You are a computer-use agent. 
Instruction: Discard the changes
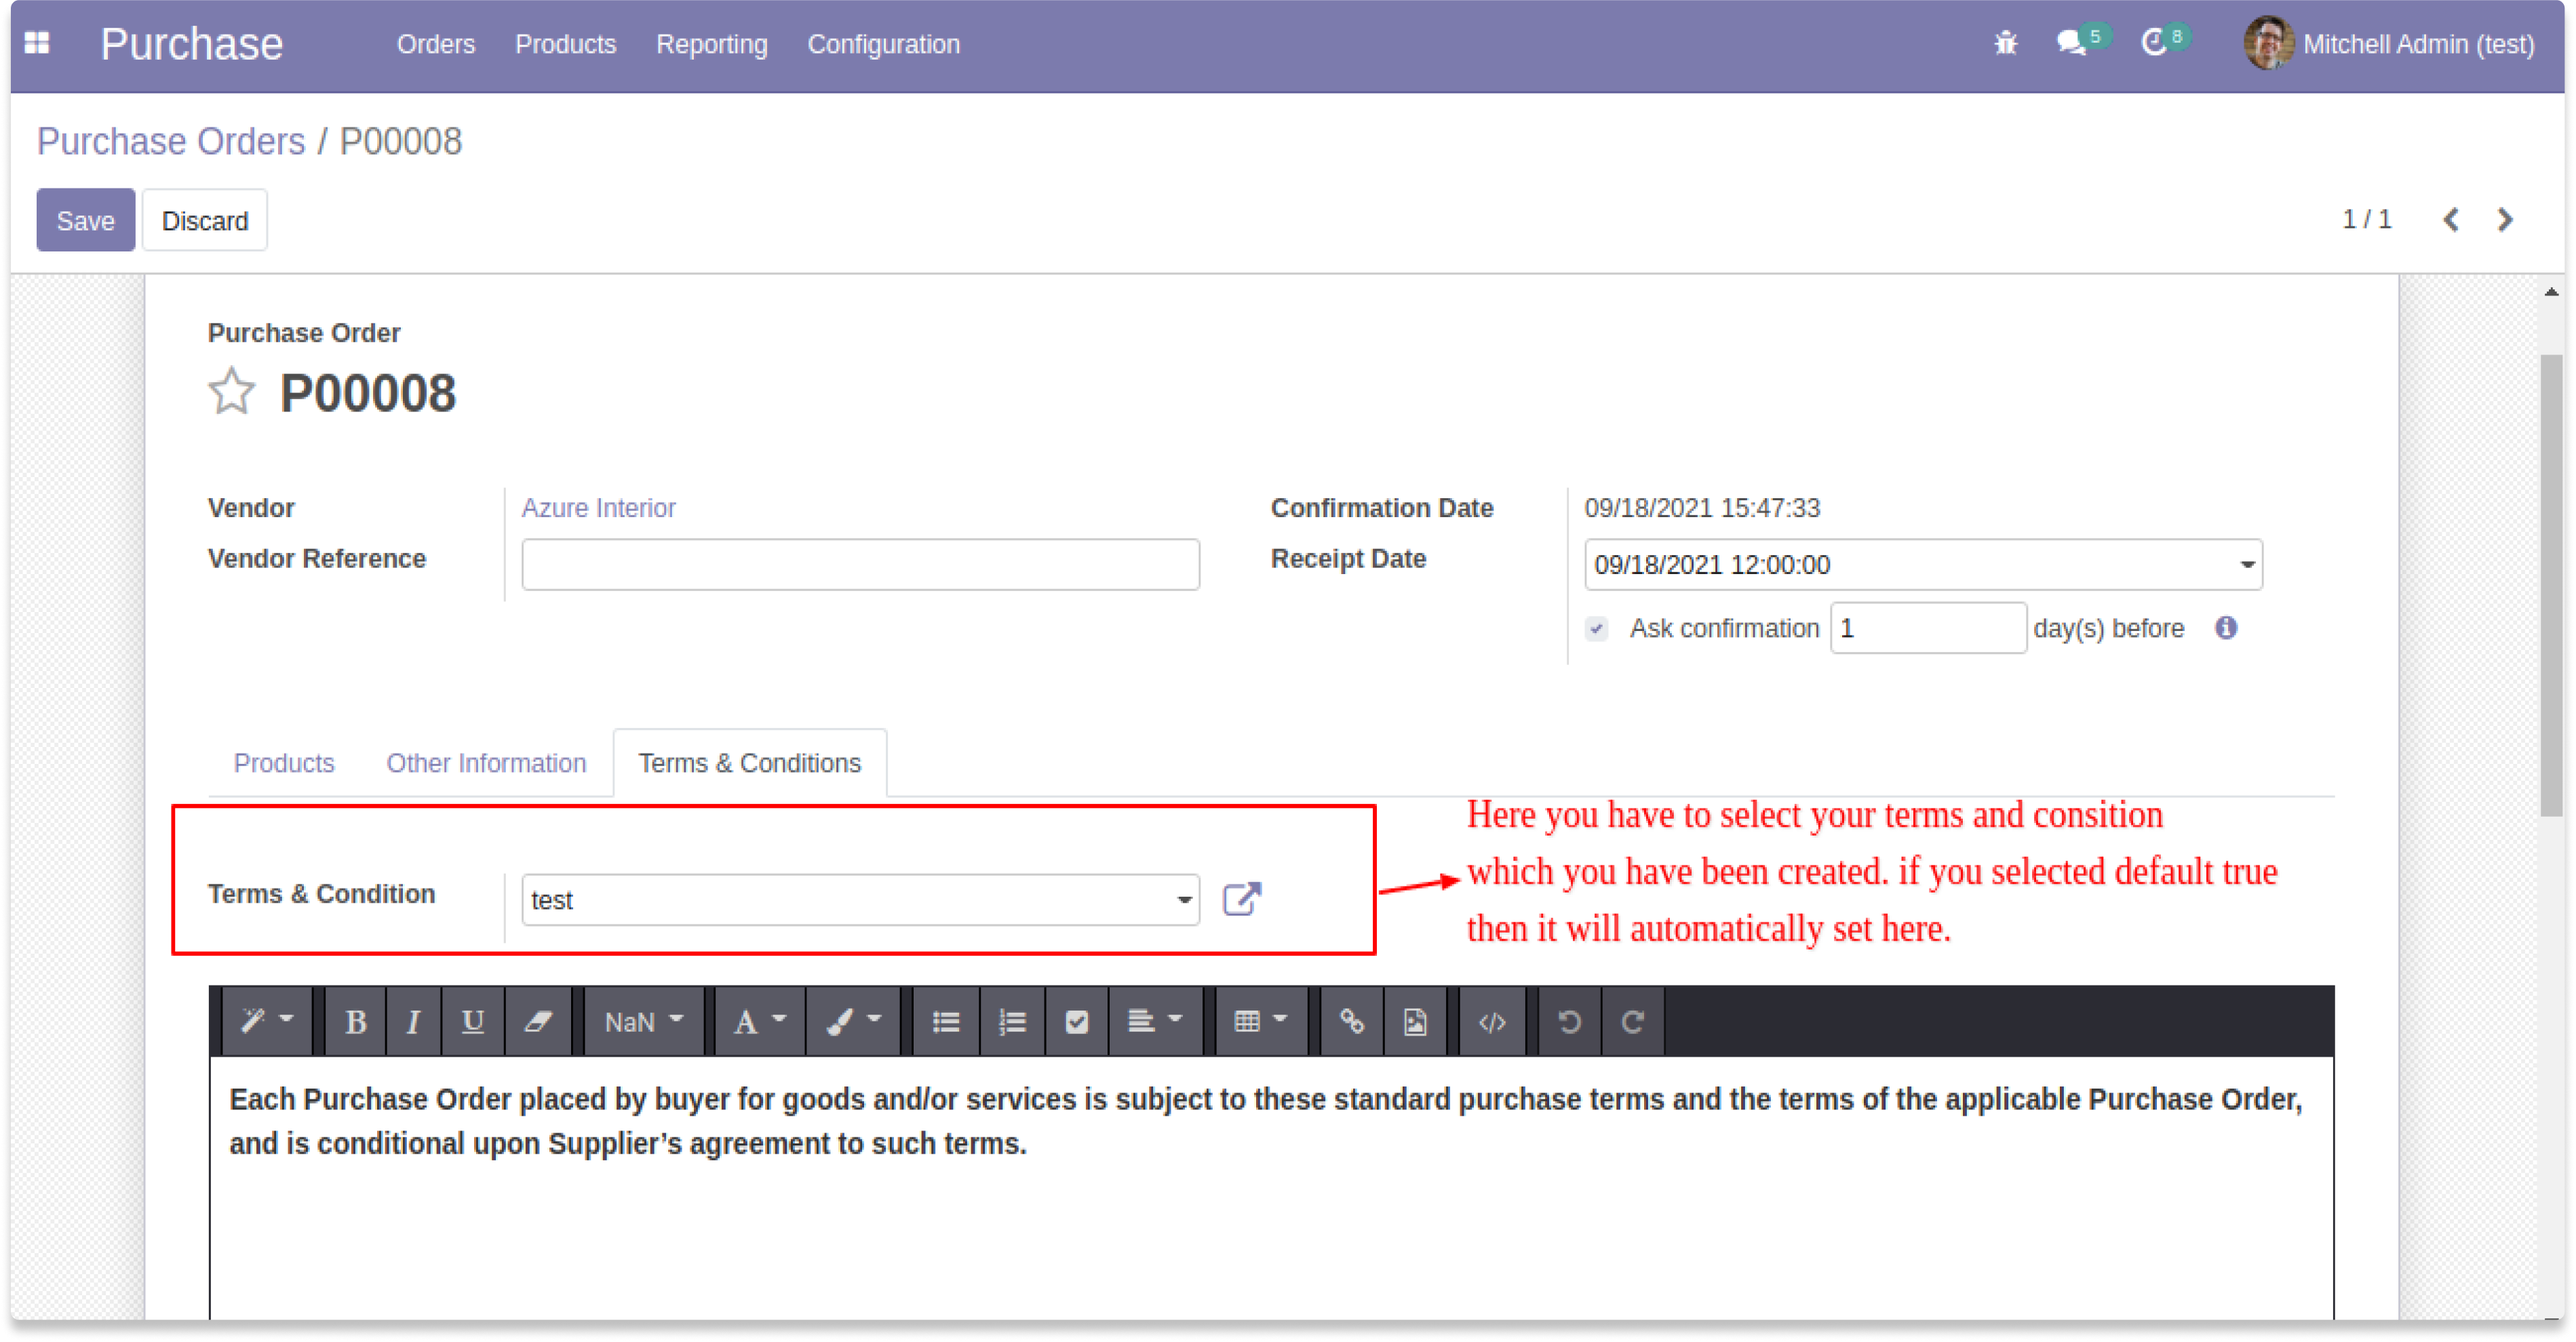(x=205, y=220)
